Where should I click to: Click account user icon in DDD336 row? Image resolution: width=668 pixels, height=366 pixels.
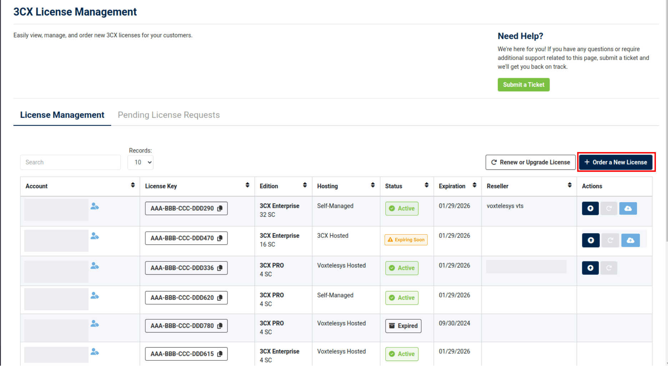click(x=95, y=266)
